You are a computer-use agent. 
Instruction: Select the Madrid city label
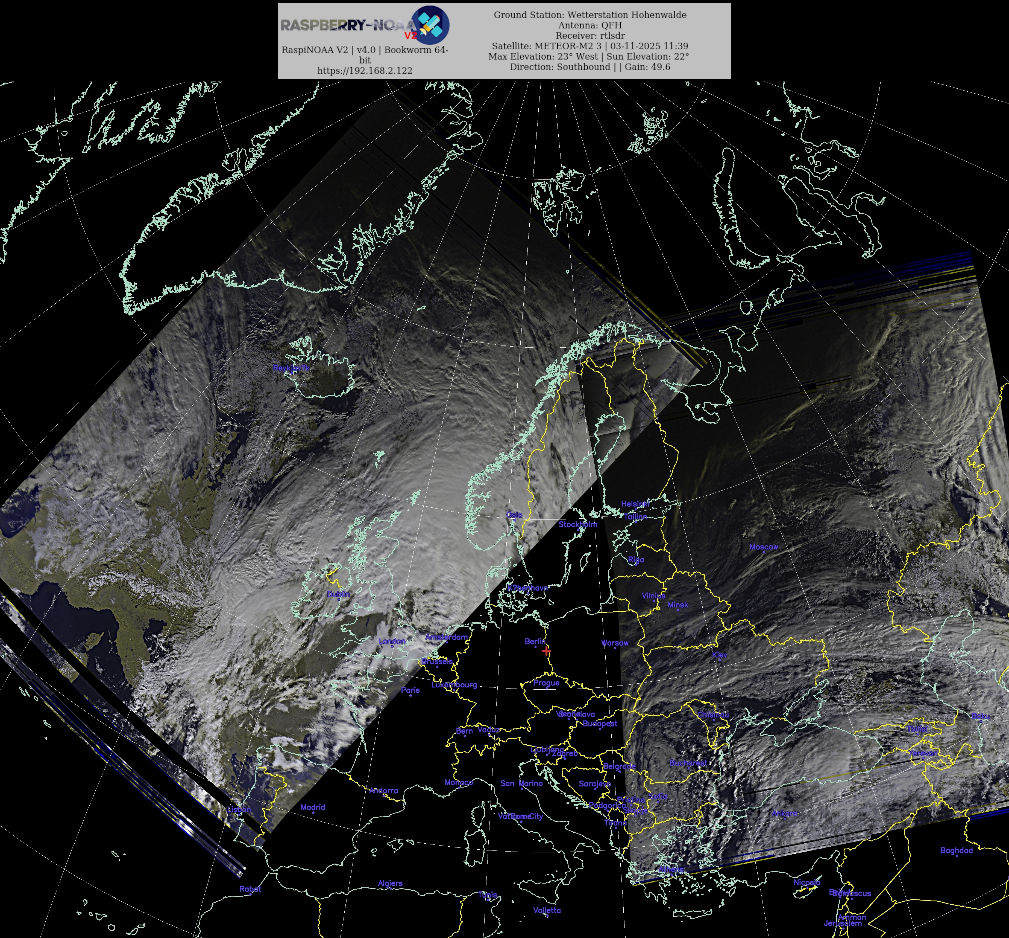(x=312, y=807)
